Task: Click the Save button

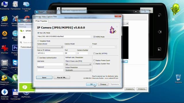Action: click(x=44, y=78)
